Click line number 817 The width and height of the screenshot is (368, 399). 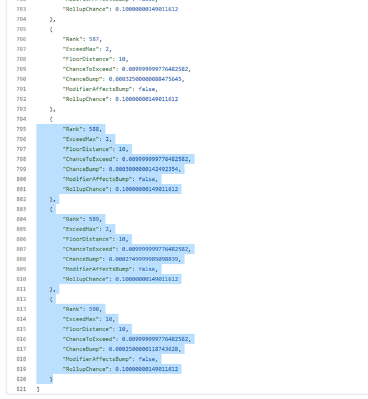(x=21, y=349)
